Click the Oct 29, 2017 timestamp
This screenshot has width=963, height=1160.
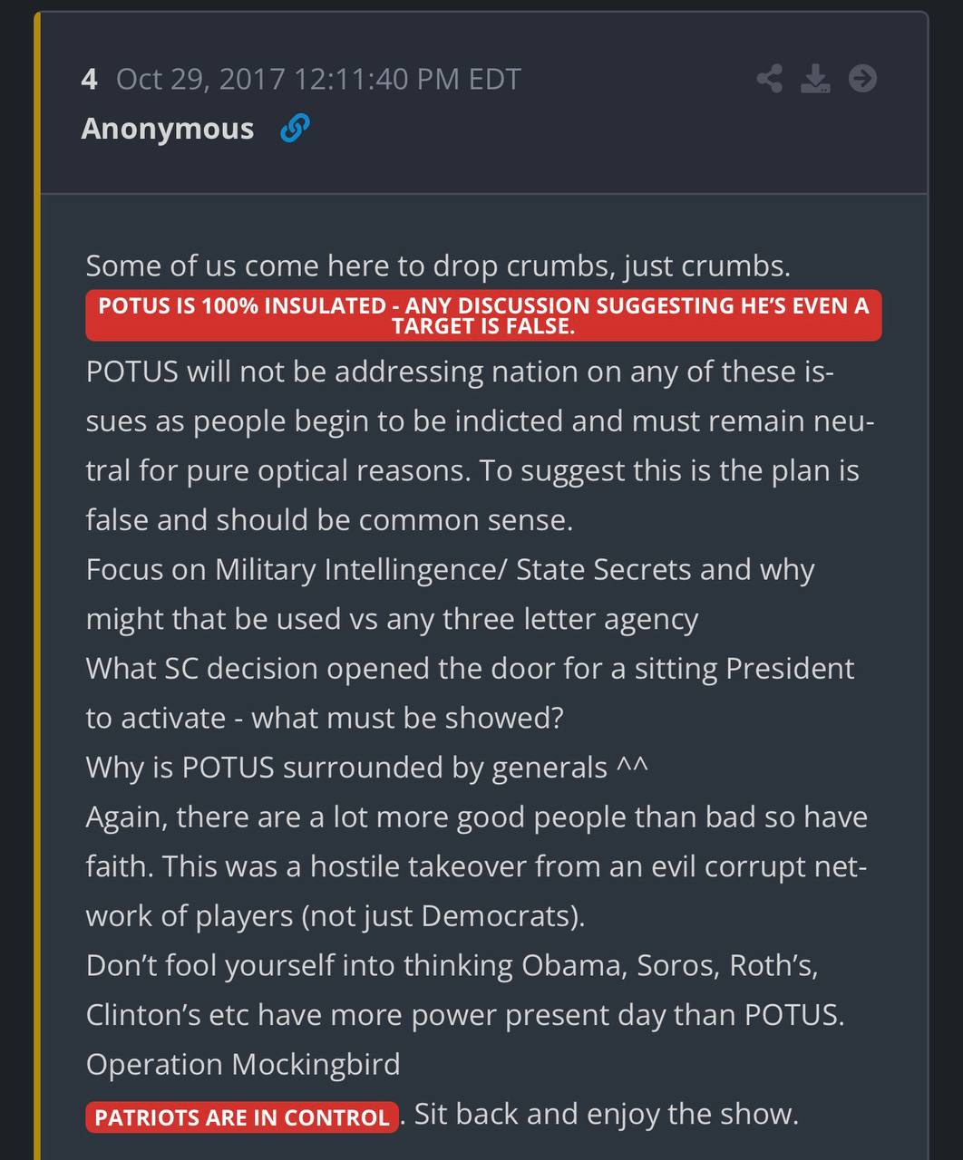[318, 80]
